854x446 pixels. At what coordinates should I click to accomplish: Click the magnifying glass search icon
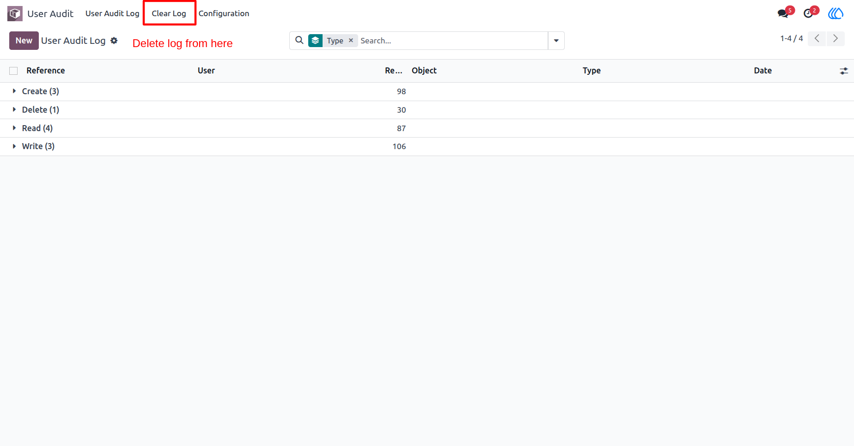tap(299, 40)
